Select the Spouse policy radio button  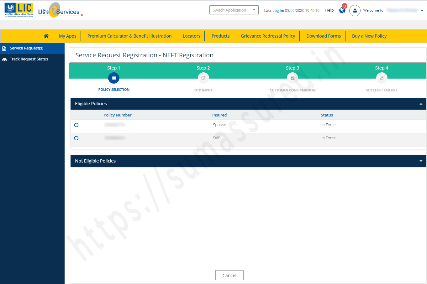click(76, 125)
